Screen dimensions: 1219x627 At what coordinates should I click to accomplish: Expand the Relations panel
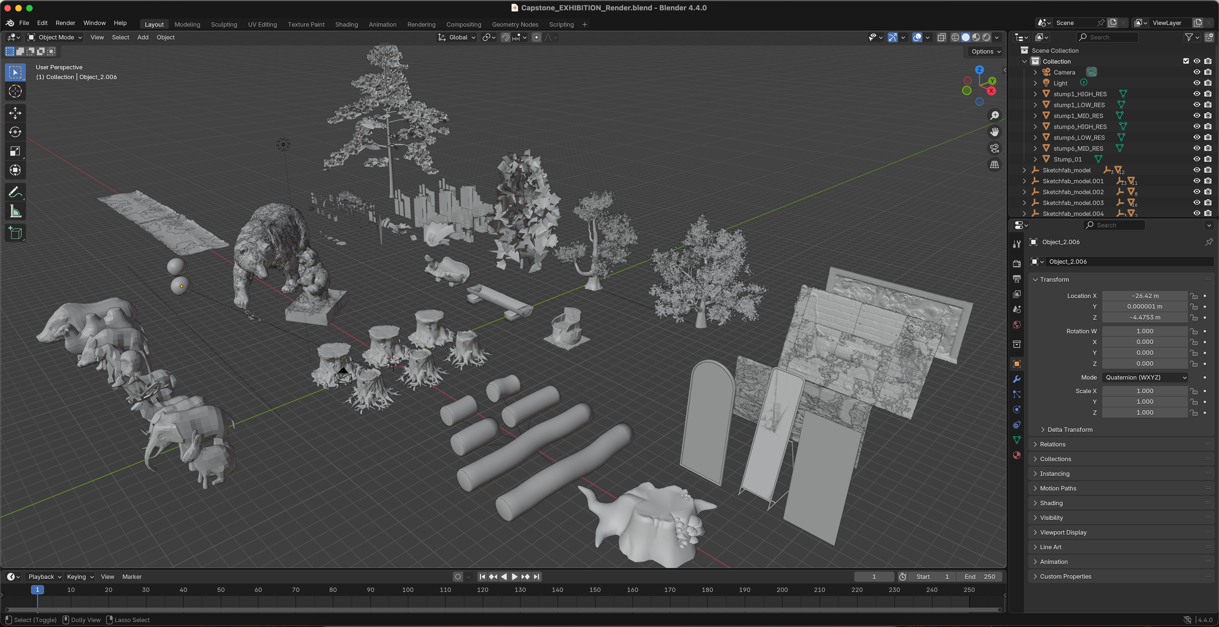pos(1052,444)
